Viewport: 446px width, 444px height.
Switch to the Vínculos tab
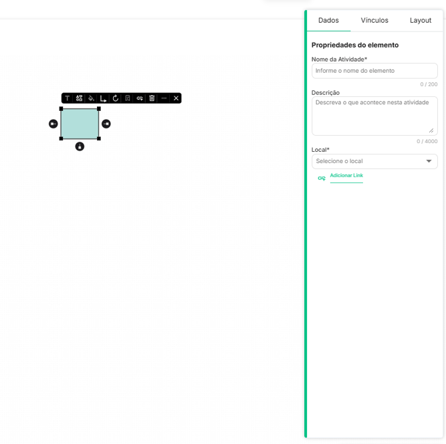pyautogui.click(x=374, y=21)
